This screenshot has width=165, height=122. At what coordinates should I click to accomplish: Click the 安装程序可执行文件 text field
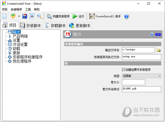pyautogui.click(x=142, y=57)
